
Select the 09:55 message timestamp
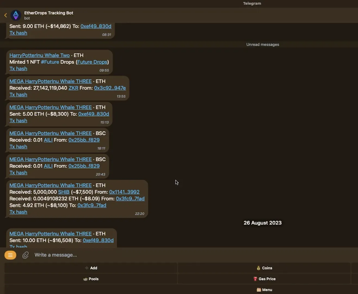[104, 70]
